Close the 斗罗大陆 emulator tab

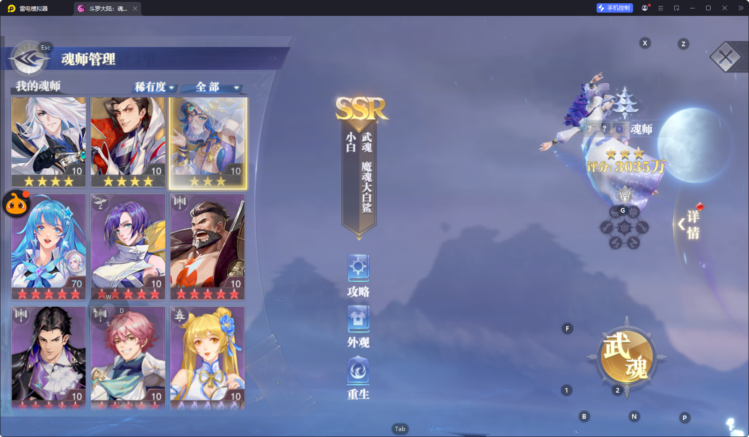point(135,8)
